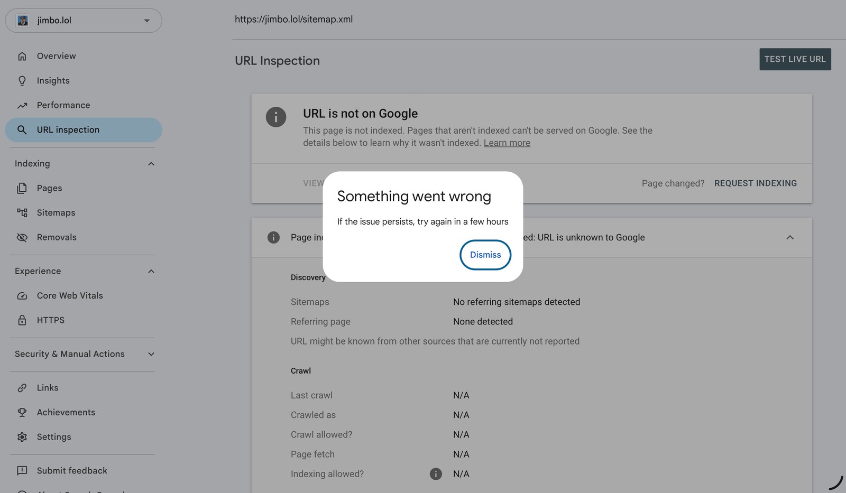View Achievements
This screenshot has width=846, height=493.
(x=84, y=413)
